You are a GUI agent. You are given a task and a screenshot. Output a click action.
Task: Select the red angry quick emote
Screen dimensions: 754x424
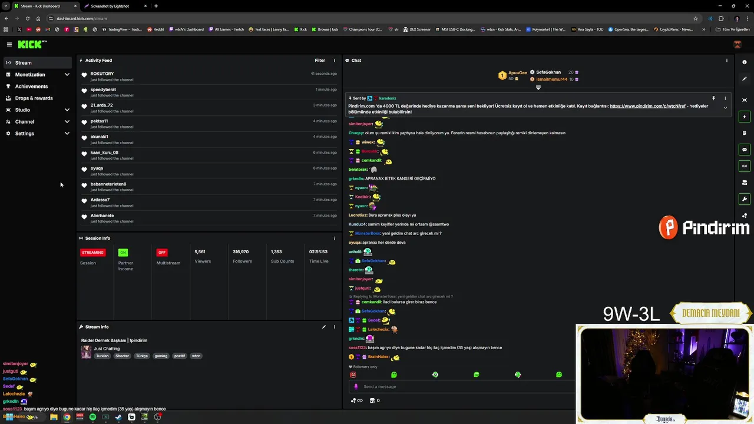(353, 375)
